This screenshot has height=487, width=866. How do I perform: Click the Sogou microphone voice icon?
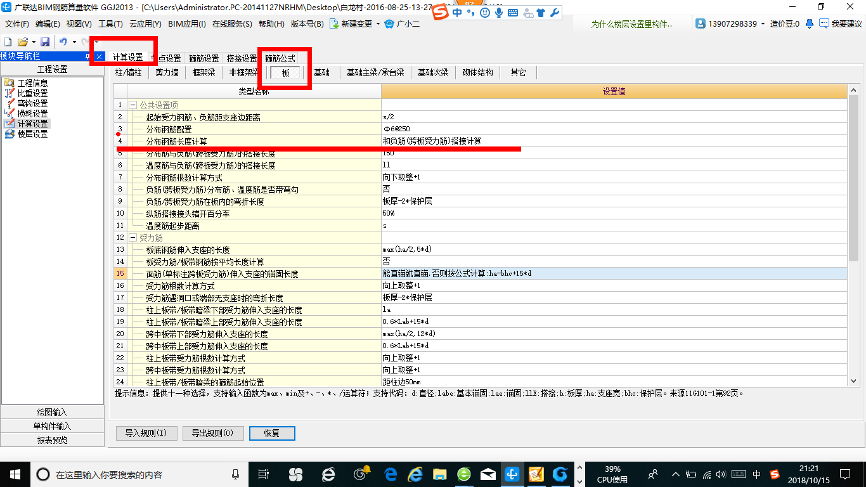pos(499,13)
